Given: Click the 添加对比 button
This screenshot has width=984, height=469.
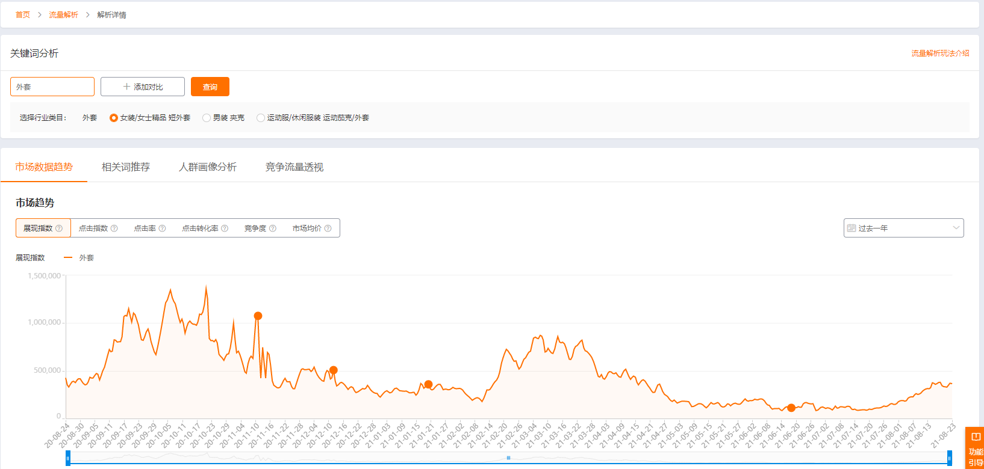Looking at the screenshot, I should pos(143,87).
